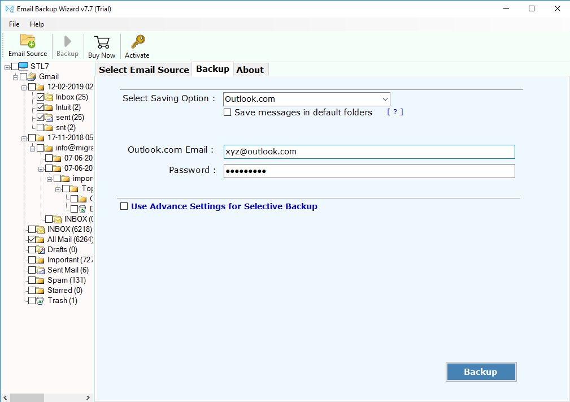Image resolution: width=570 pixels, height=402 pixels.
Task: Click the STL7 computer icon
Action: (23, 66)
